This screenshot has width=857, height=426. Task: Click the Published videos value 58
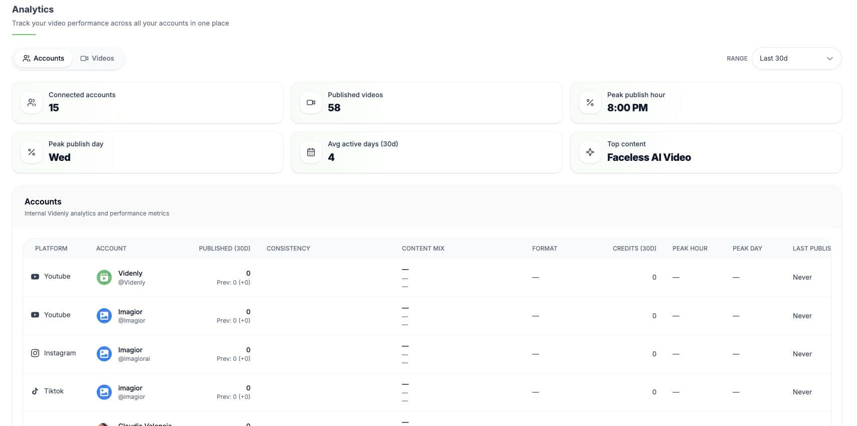click(334, 108)
